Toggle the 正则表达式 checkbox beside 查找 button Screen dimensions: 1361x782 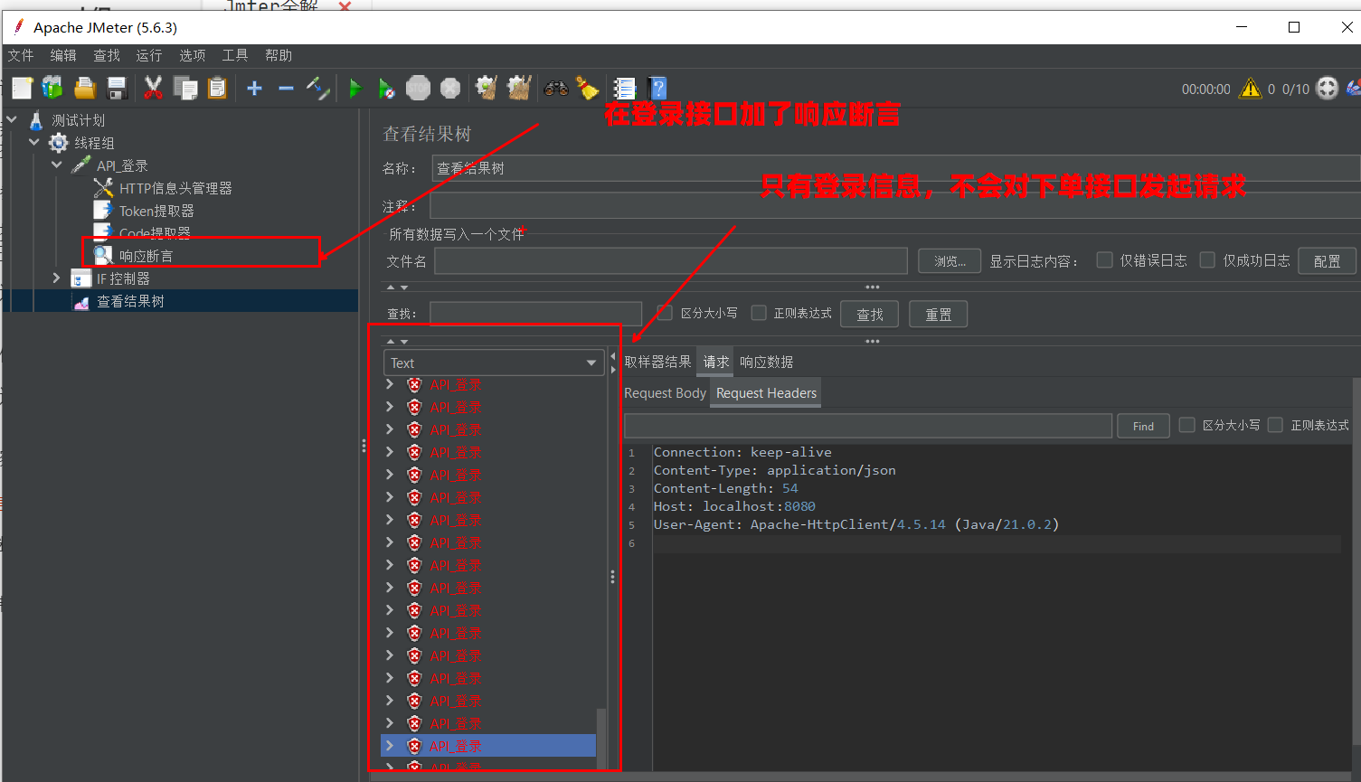tap(759, 313)
